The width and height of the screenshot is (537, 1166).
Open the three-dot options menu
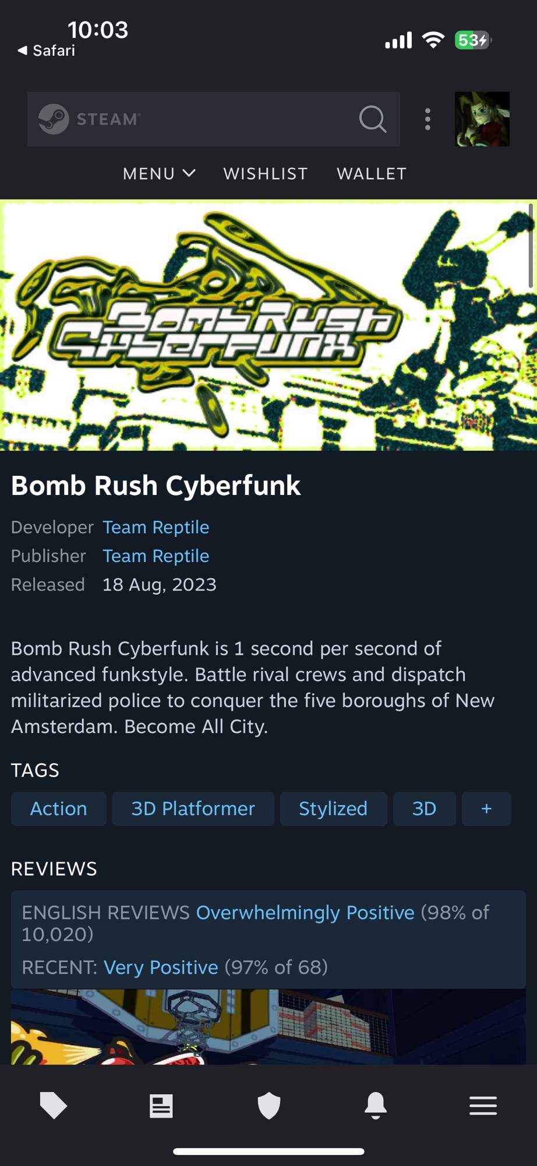click(x=428, y=119)
